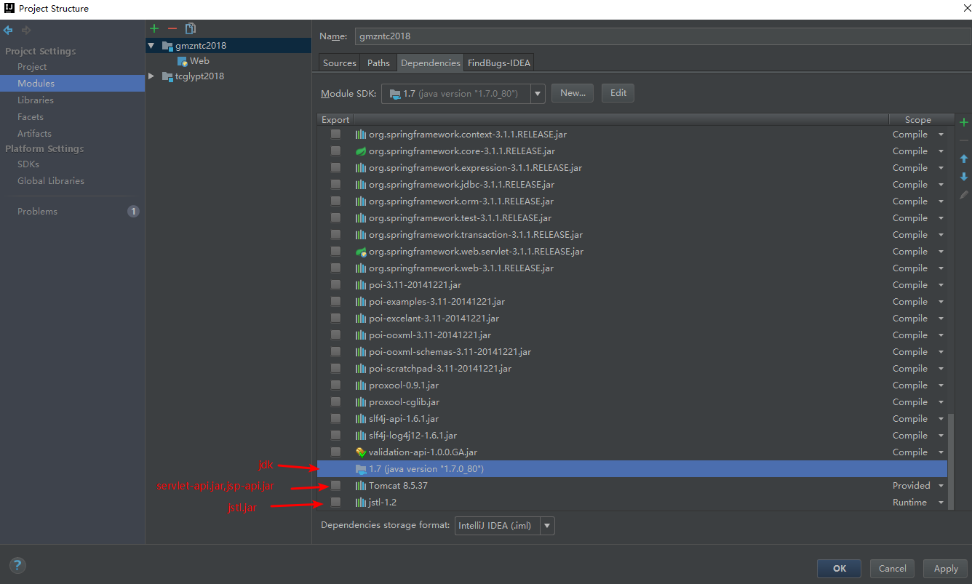
Task: Expand the tcglypt2018 module tree node
Action: point(151,76)
